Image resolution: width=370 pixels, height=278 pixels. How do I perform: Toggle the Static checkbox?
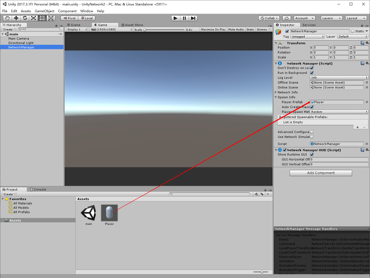(x=353, y=31)
